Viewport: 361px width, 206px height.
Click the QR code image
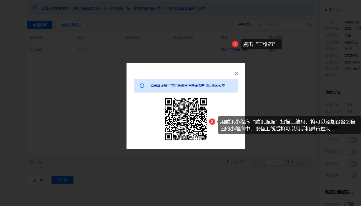186,119
